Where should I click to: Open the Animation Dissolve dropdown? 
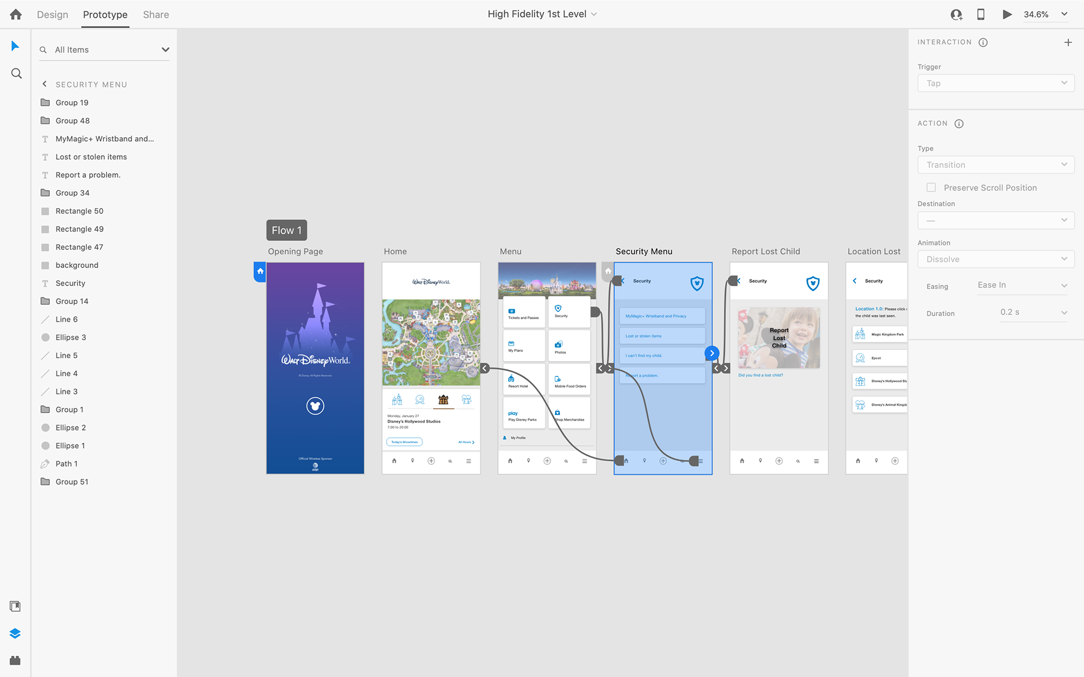tap(996, 260)
